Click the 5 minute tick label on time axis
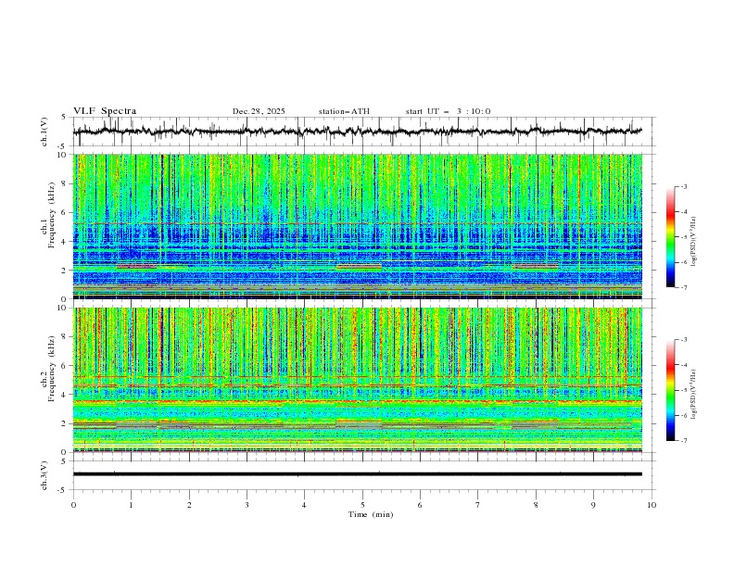 362,504
